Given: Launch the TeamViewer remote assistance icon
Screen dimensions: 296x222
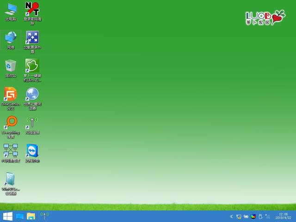Looking at the screenshot, I should click(32, 153).
